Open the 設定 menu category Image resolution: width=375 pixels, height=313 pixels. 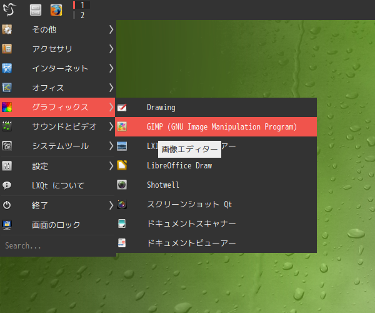pyautogui.click(x=57, y=166)
